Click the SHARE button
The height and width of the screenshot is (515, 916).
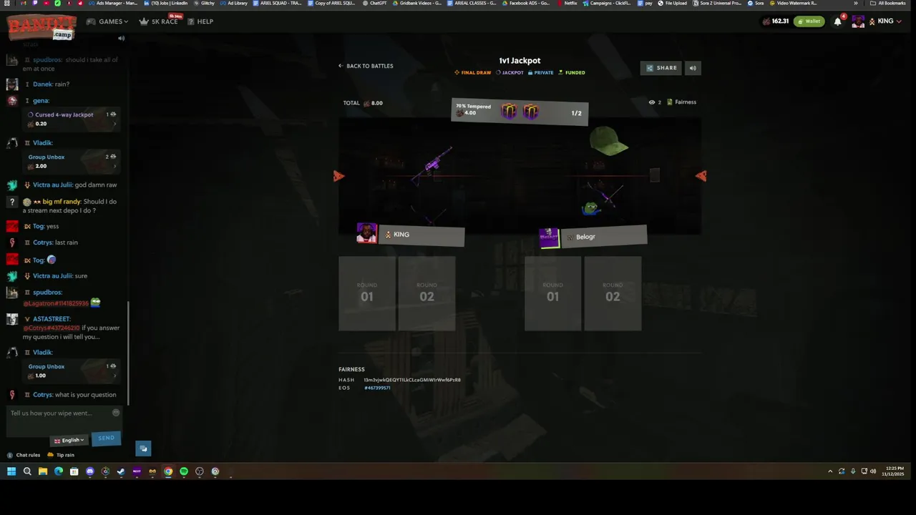[x=661, y=68]
